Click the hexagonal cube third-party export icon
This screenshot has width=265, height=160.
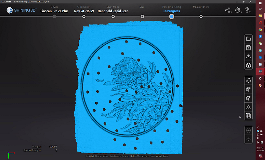248,65
